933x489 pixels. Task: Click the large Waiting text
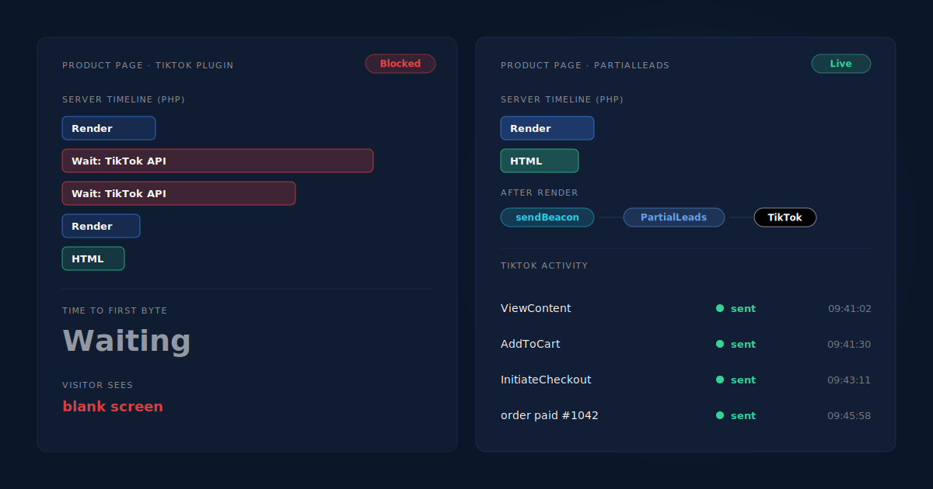tap(127, 342)
